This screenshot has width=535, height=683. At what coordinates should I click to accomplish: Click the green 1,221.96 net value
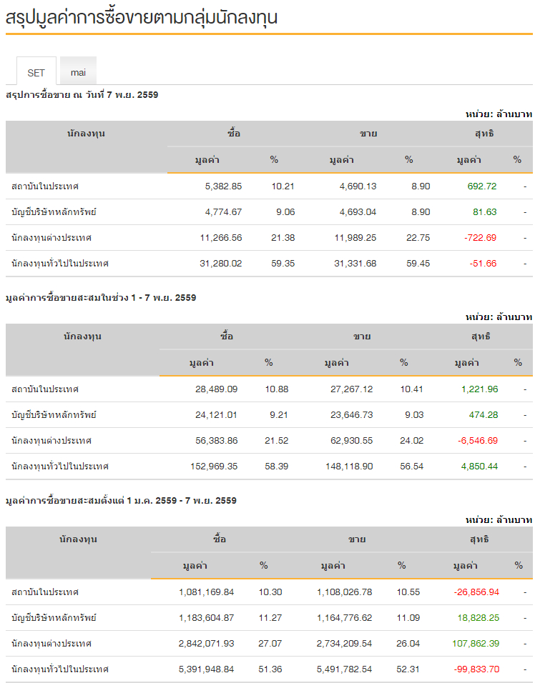click(x=479, y=389)
